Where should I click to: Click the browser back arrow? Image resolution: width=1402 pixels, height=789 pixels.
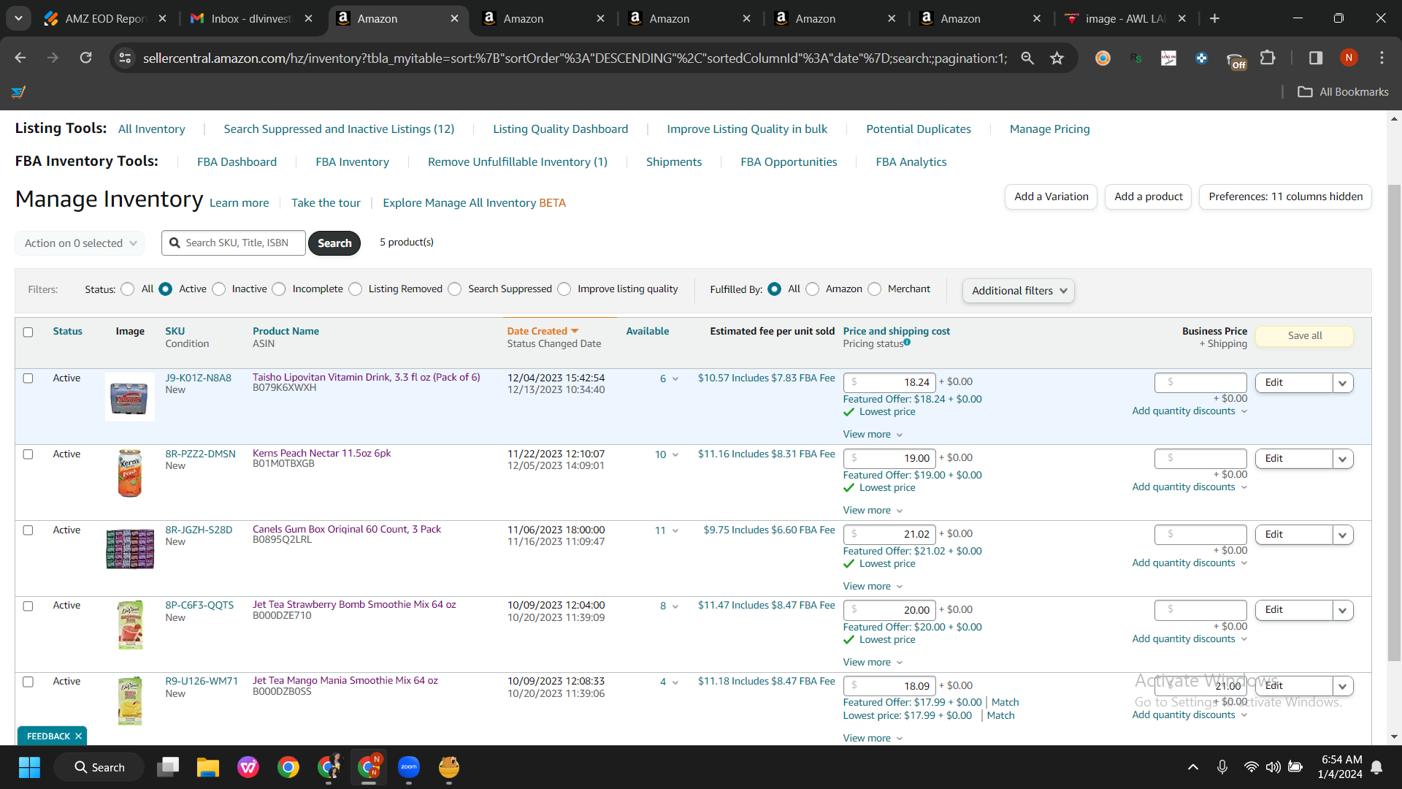pos(20,58)
